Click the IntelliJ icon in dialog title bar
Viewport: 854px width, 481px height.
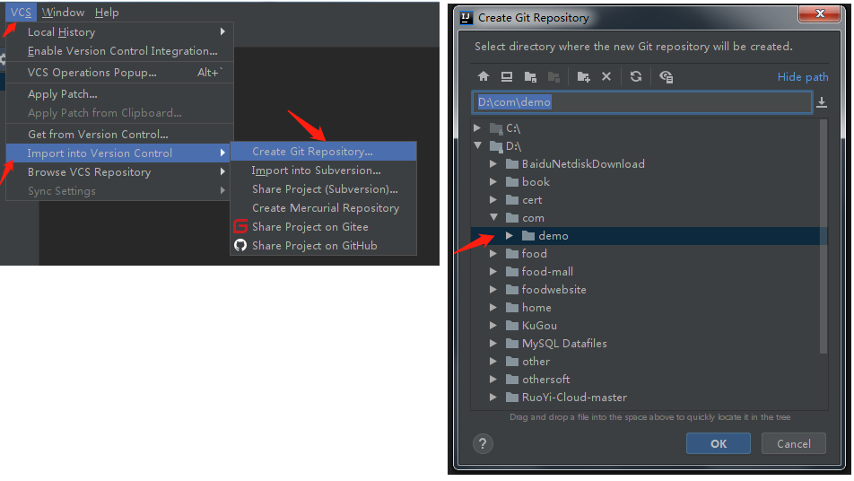coord(466,17)
